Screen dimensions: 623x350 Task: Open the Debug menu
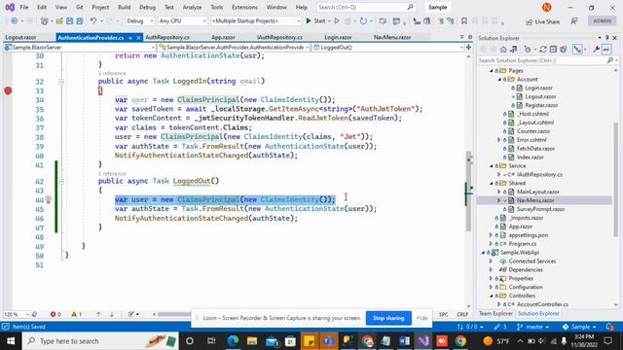147,7
